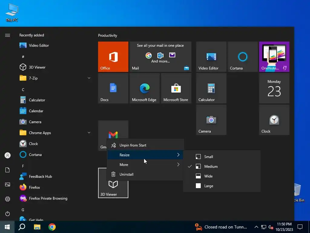Image resolution: width=310 pixels, height=233 pixels.
Task: Open File Explorer from the taskbar
Action: coord(37,227)
